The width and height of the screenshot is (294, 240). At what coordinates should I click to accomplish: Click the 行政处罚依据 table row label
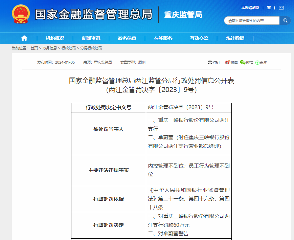pyautogui.click(x=109, y=199)
